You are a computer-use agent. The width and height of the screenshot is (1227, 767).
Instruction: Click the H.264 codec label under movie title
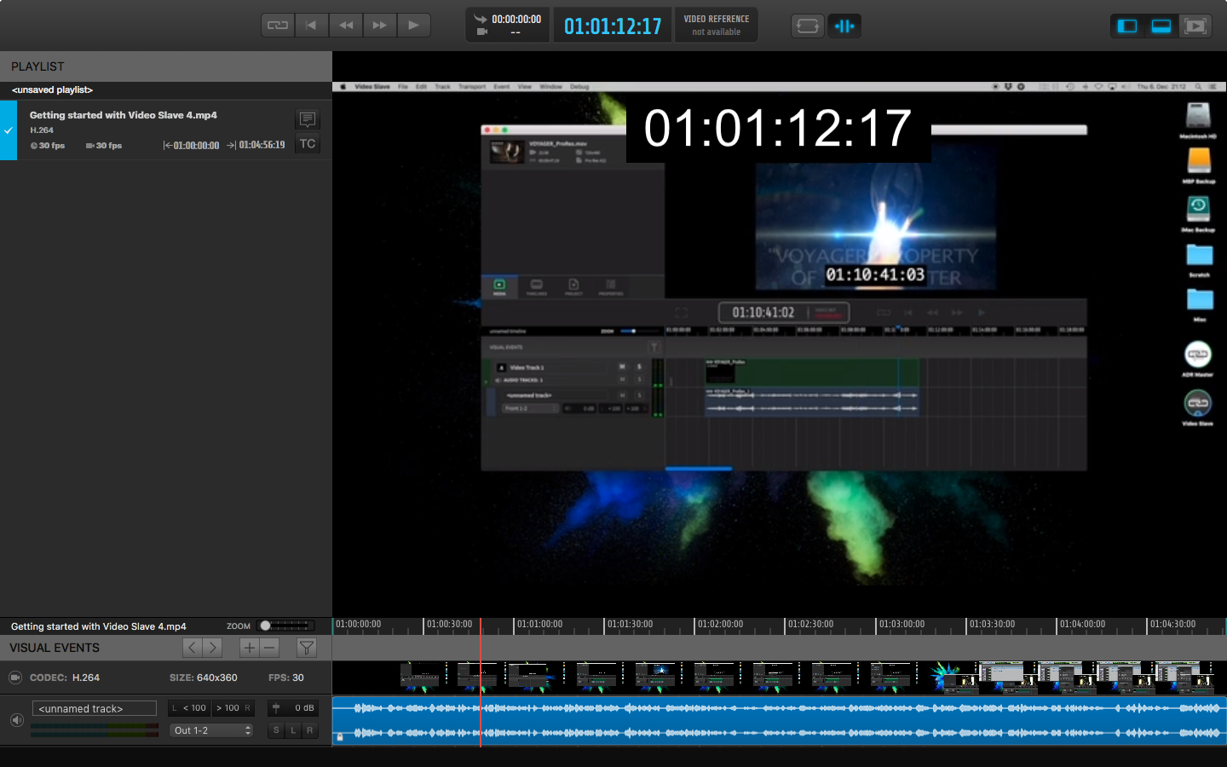(x=42, y=130)
